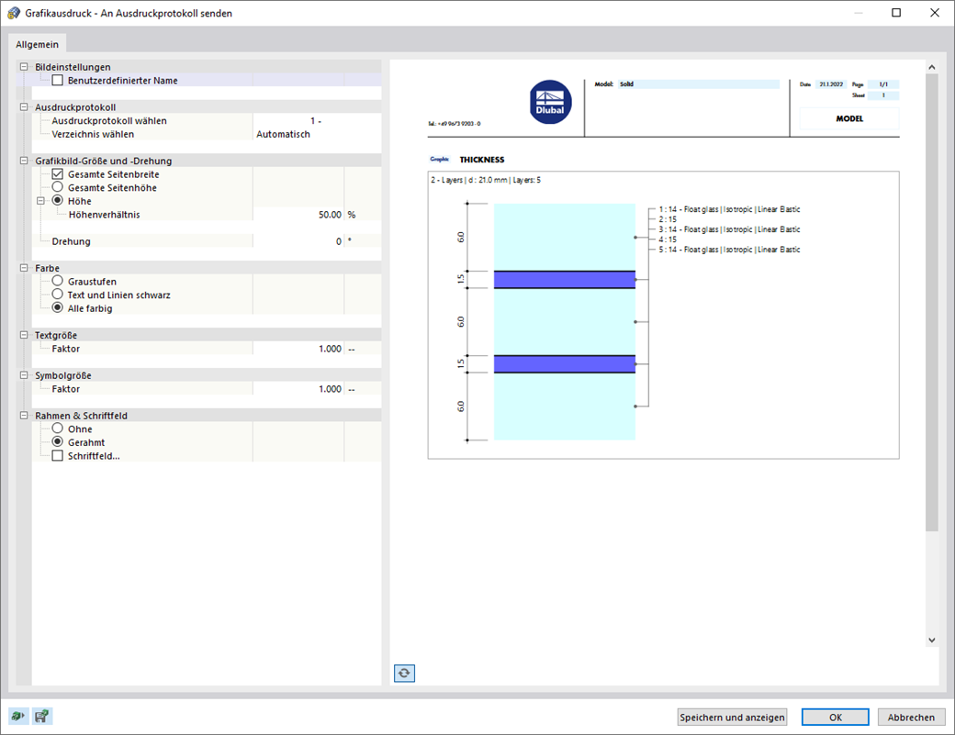
Task: Click '2 - Layers | d : 21.0 mm' caption
Action: [486, 180]
